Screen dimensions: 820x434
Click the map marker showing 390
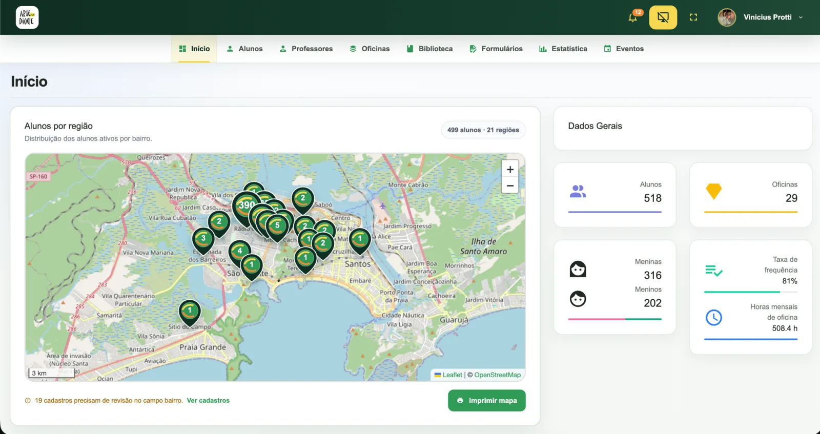pyautogui.click(x=247, y=206)
